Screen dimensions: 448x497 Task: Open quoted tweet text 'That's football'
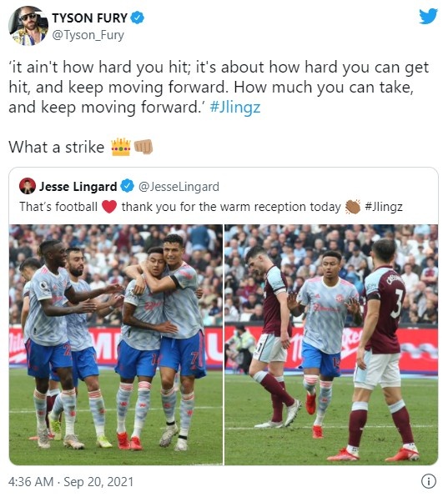point(58,207)
